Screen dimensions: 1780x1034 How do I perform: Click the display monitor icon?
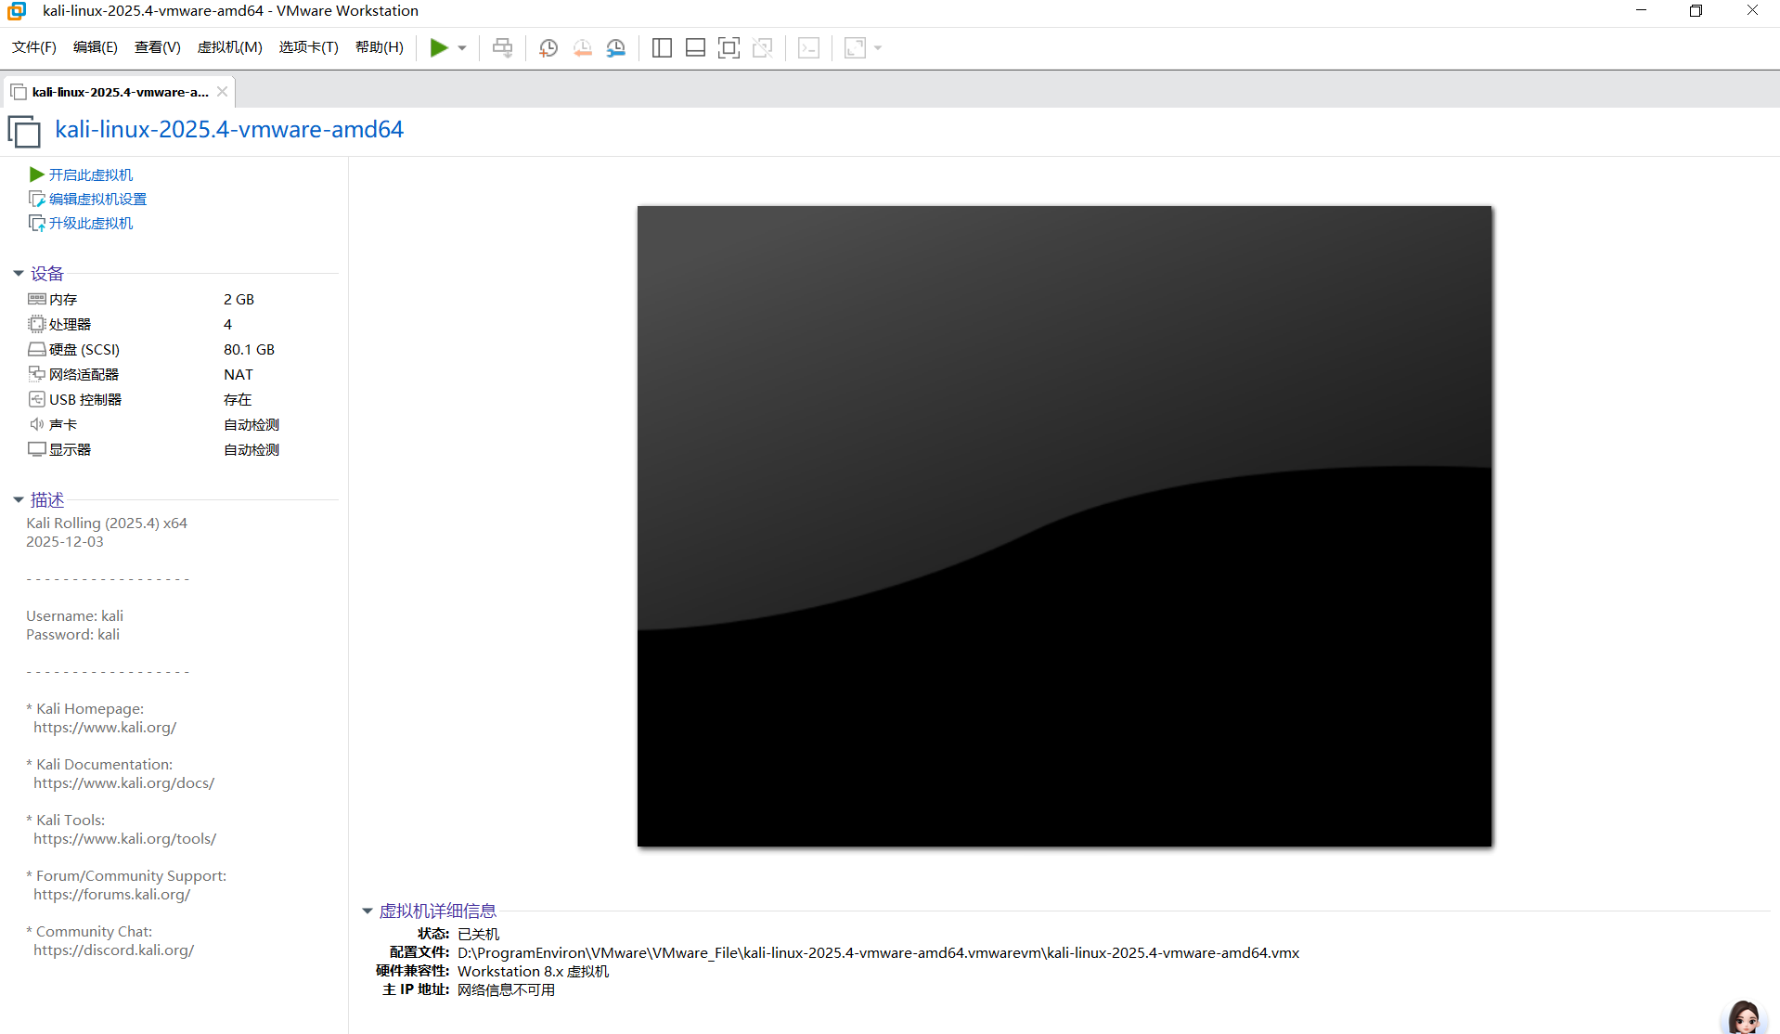click(37, 449)
